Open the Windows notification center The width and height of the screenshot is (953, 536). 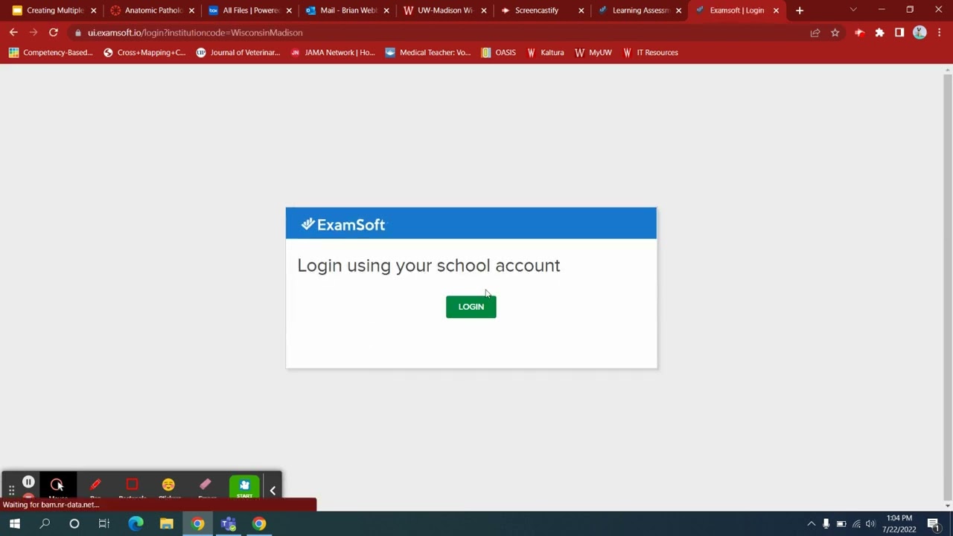[x=933, y=524]
